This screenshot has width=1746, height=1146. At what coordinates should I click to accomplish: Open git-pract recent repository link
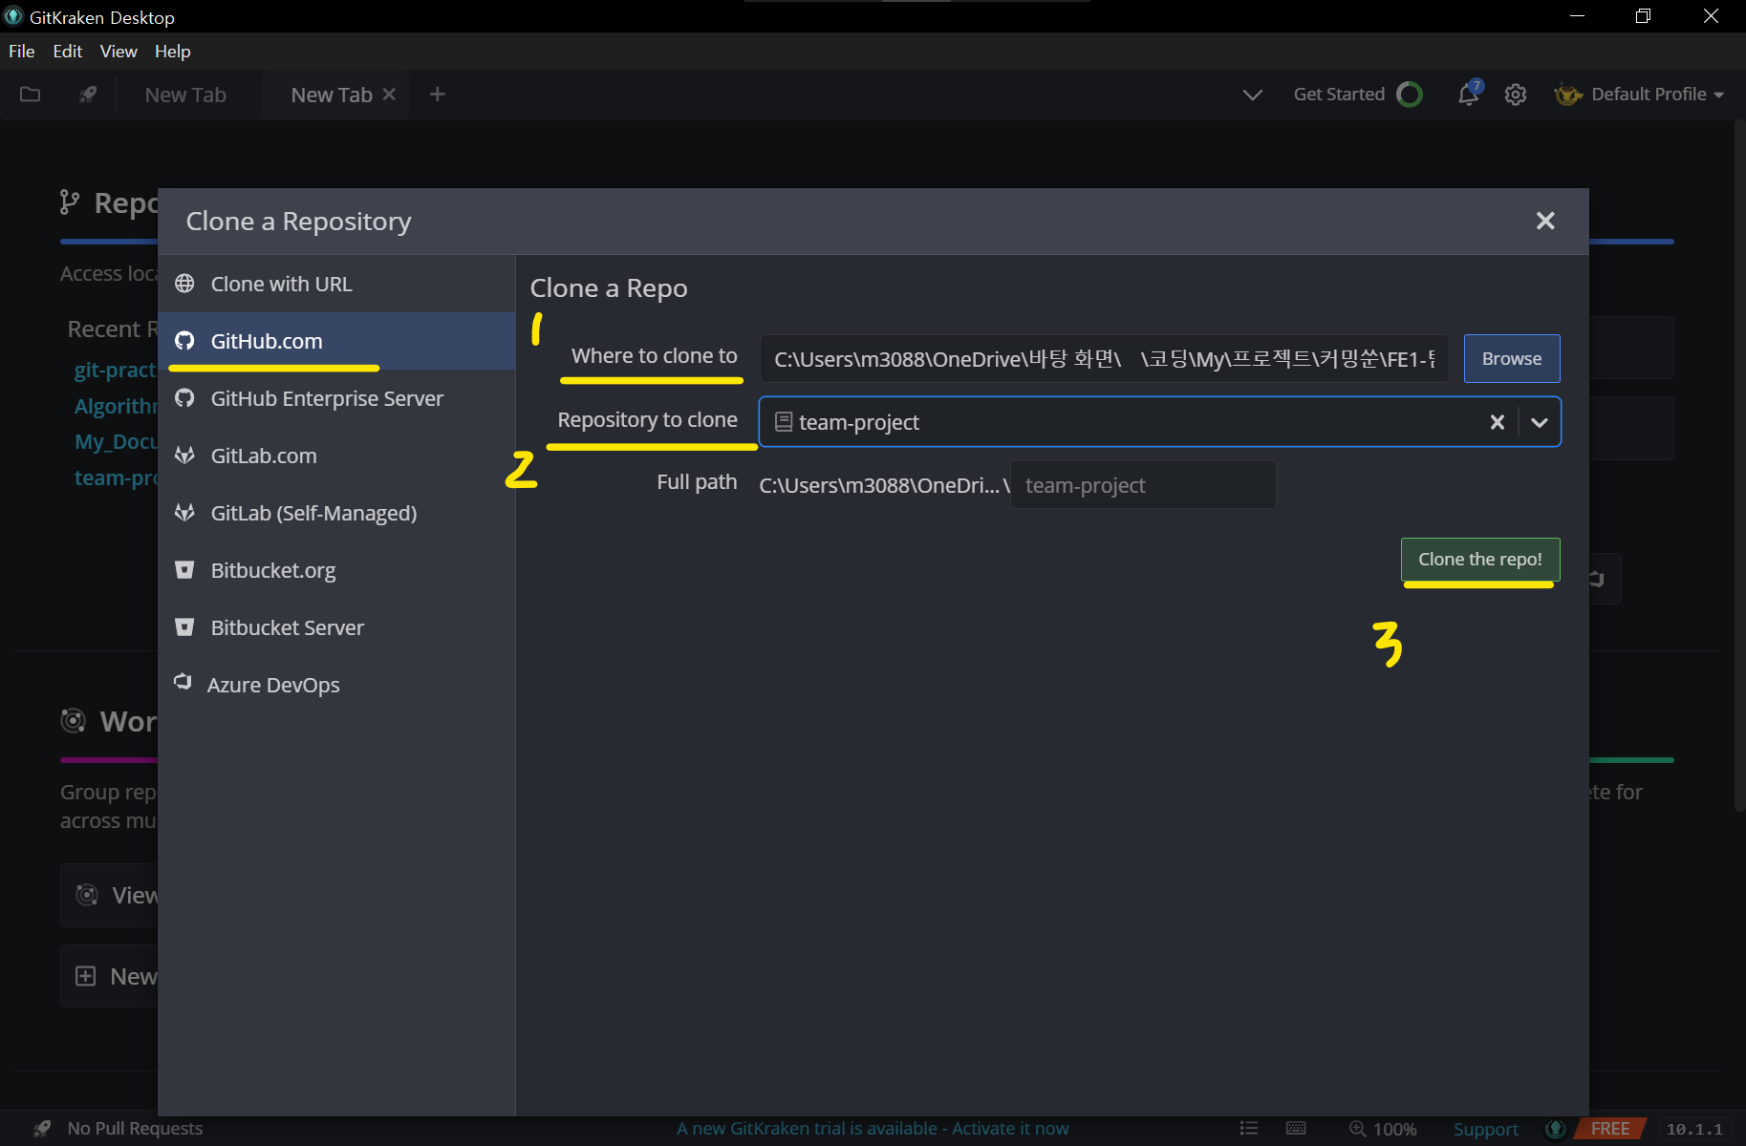[x=115, y=370]
